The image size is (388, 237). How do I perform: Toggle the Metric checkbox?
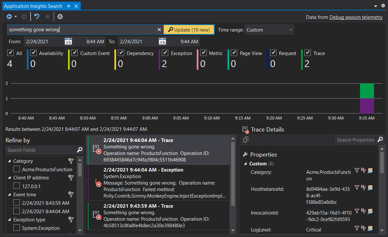(203, 53)
